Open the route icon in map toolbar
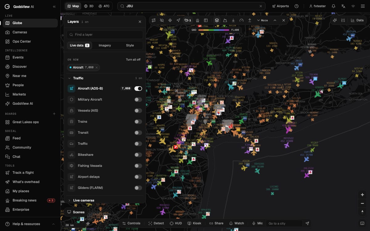This screenshot has height=231, width=370. (154, 20)
